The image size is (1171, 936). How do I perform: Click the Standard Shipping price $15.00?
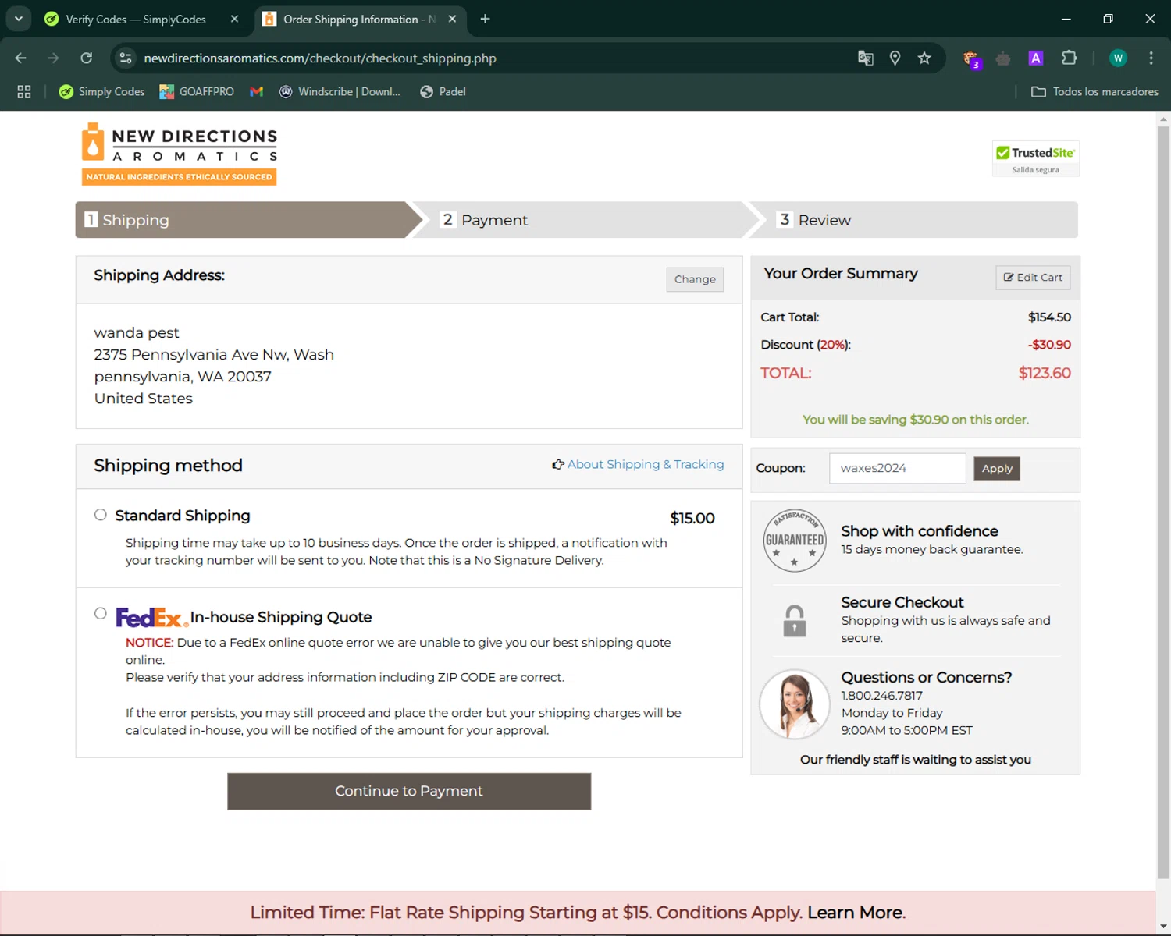(x=692, y=518)
